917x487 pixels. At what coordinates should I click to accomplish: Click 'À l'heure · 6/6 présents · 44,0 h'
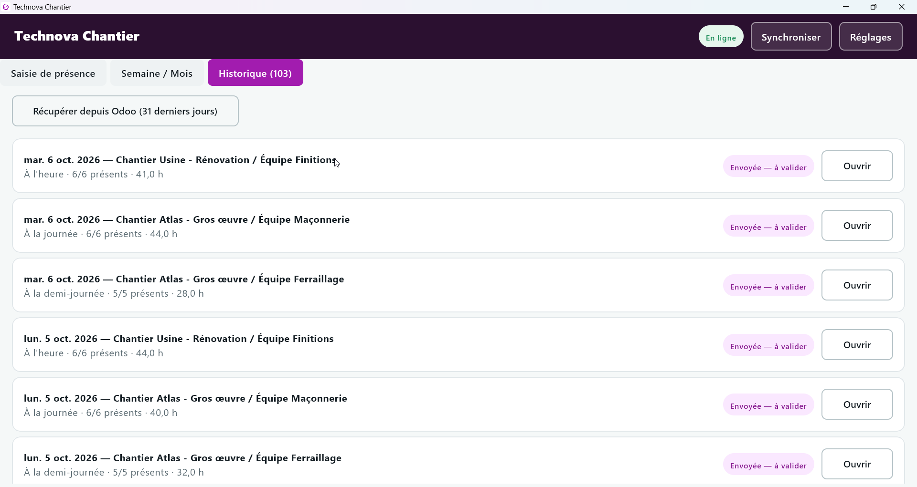click(94, 353)
